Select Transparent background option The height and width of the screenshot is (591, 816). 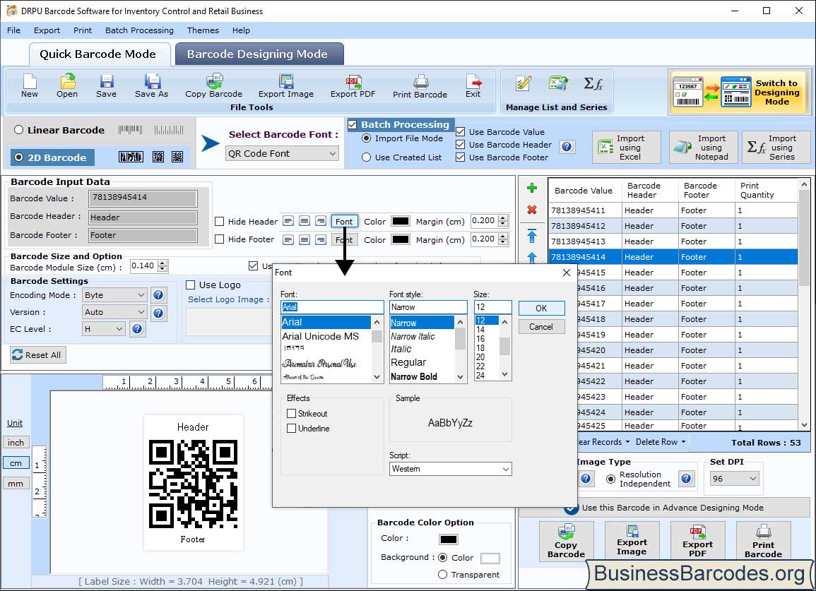tap(442, 574)
